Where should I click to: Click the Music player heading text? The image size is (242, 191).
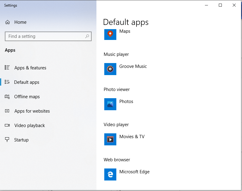click(116, 54)
